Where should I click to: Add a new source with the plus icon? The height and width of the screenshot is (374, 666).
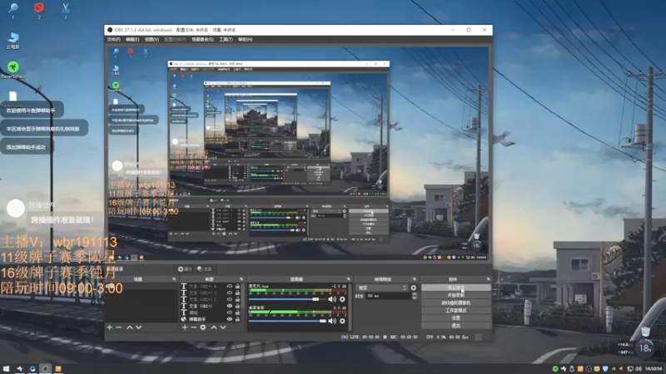pos(185,327)
